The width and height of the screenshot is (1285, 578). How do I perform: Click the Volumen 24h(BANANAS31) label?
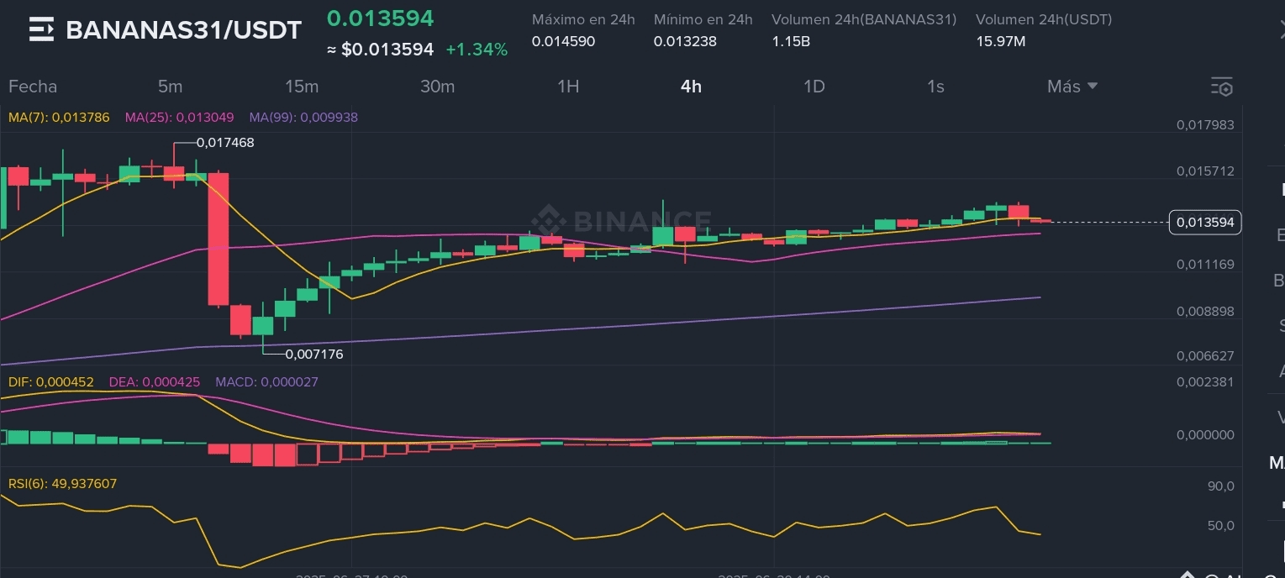864,19
